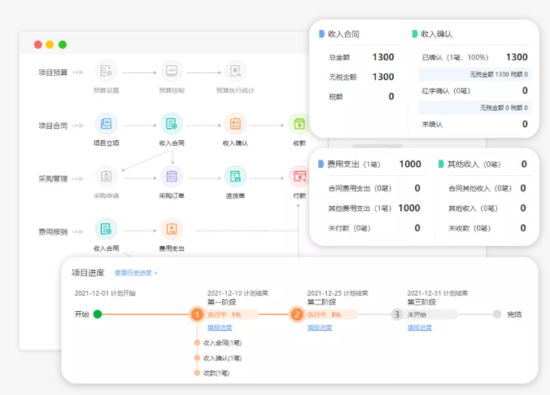550x395 pixels.
Task: Click 合同费用支出 (0笔) row
Action: [374, 188]
